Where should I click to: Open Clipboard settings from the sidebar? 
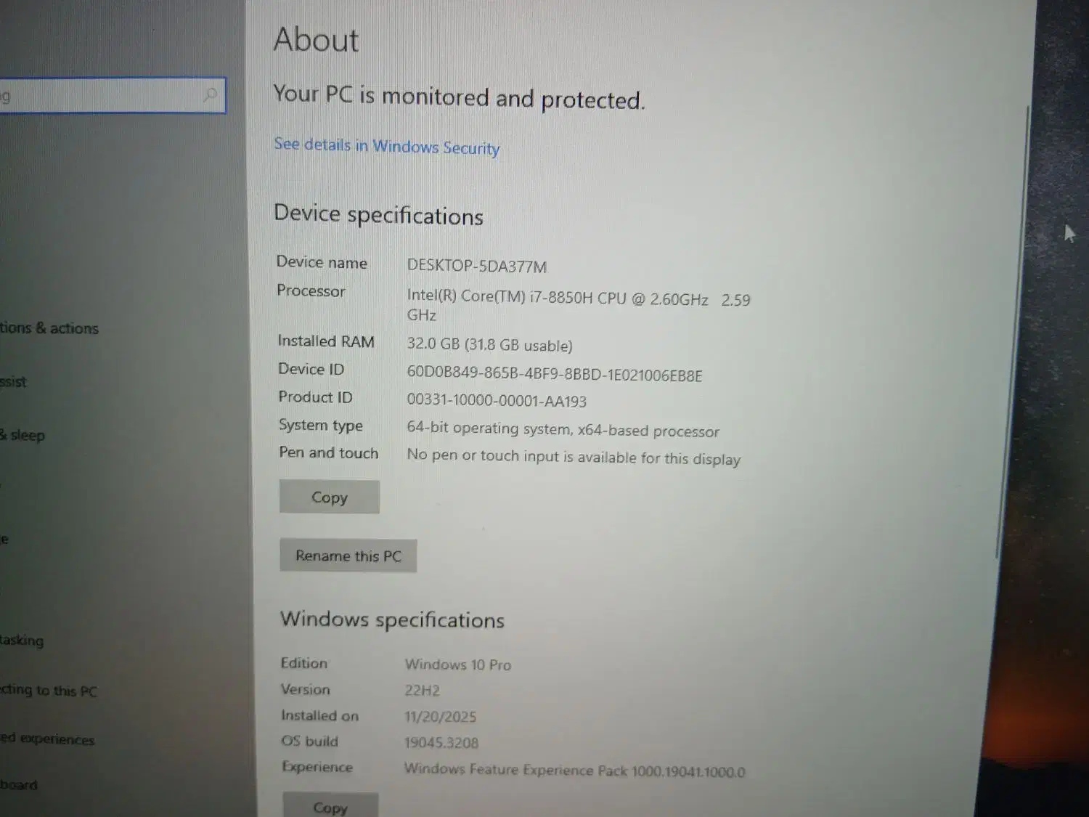(x=17, y=784)
